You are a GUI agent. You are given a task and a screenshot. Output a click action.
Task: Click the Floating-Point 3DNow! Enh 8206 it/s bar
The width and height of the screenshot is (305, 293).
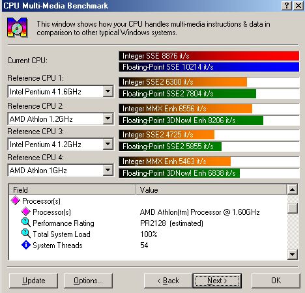(191, 120)
